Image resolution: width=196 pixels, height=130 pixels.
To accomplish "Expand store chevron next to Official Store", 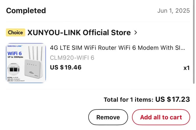I will coord(136,33).
